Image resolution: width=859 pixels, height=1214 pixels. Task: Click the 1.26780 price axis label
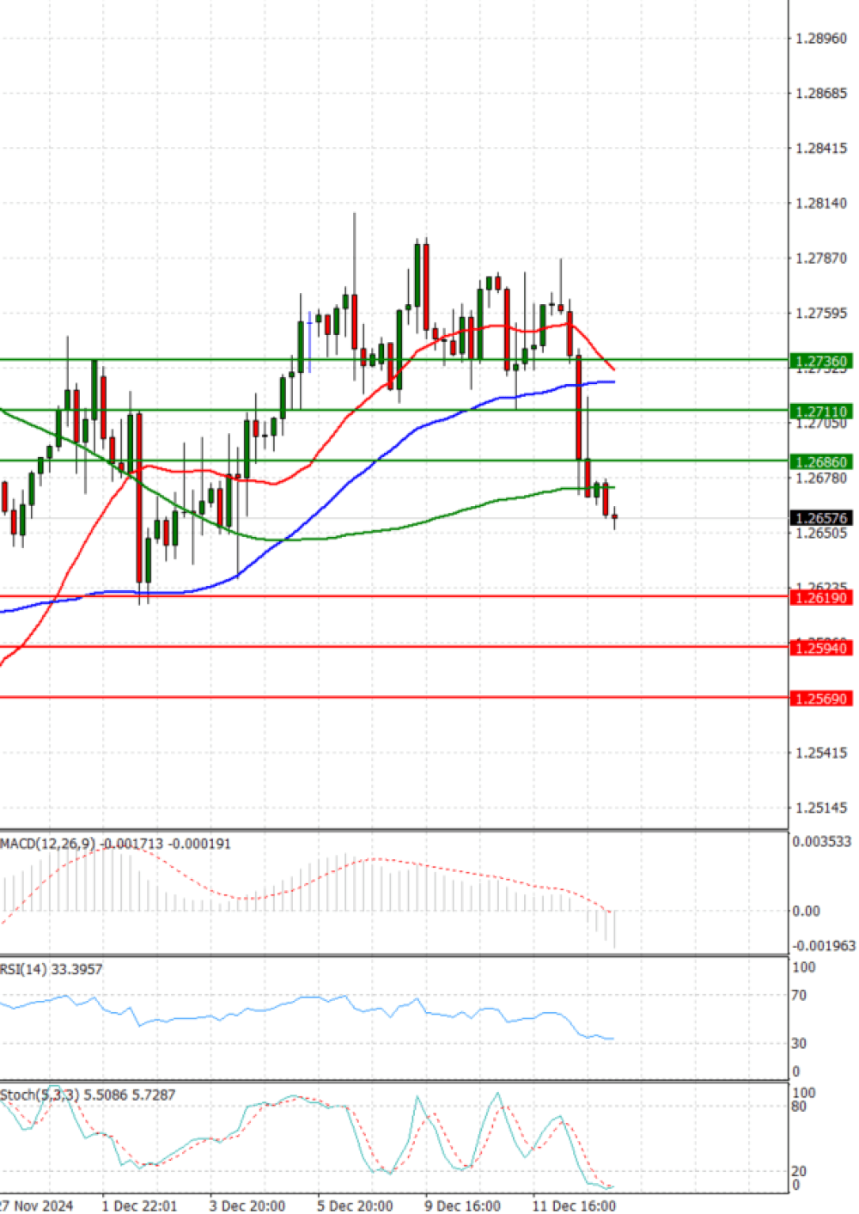coord(821,479)
